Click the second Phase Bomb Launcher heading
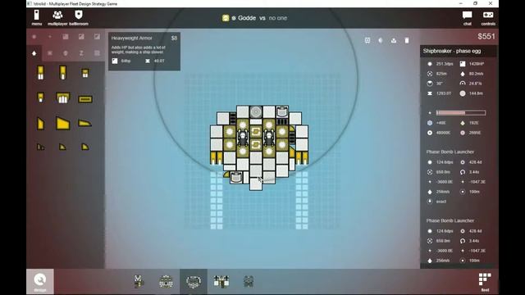Screen dimensions: 525x295 point(450,220)
